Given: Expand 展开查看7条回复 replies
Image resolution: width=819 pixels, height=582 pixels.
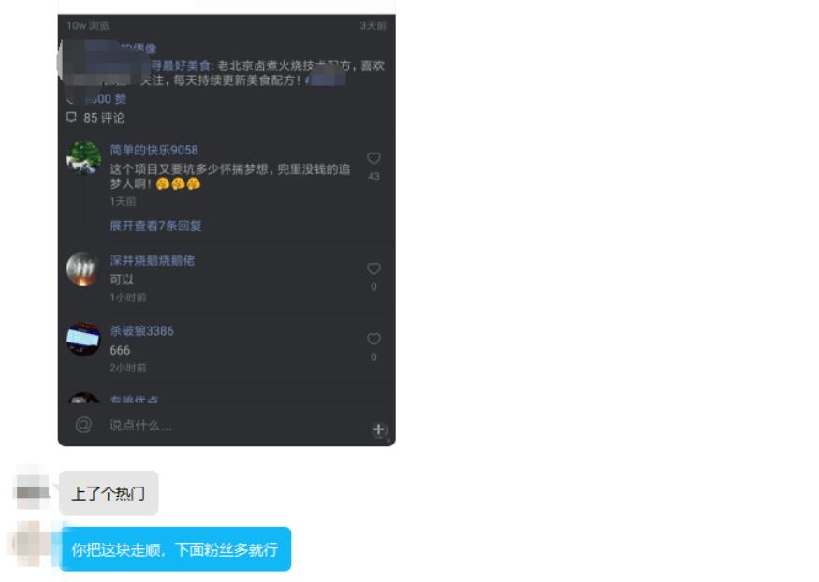Looking at the screenshot, I should point(155,226).
